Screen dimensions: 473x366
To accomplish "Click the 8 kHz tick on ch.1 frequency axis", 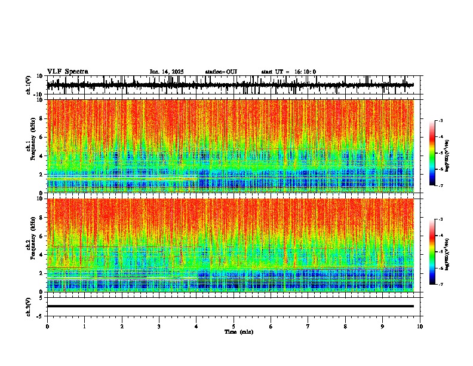I will (x=42, y=118).
